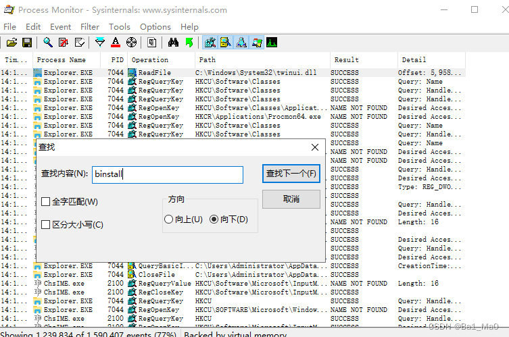Click the Path column header

point(262,59)
